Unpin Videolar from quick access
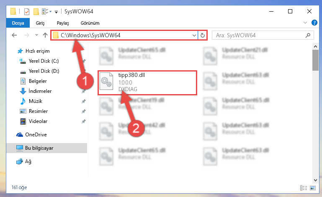 (x=84, y=121)
